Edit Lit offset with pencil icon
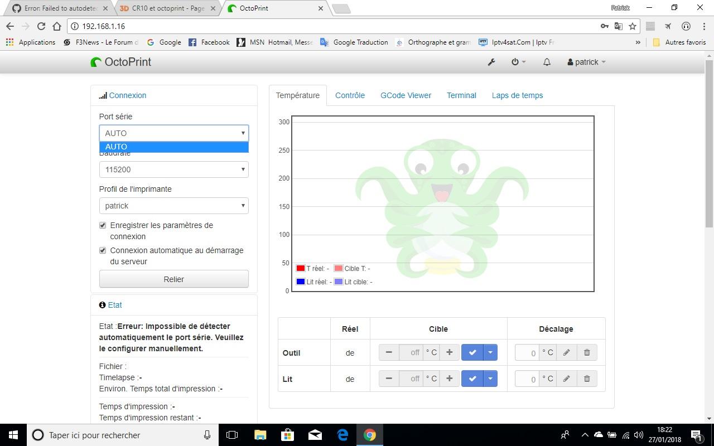Screen dimensions: 714x446 pyautogui.click(x=566, y=379)
